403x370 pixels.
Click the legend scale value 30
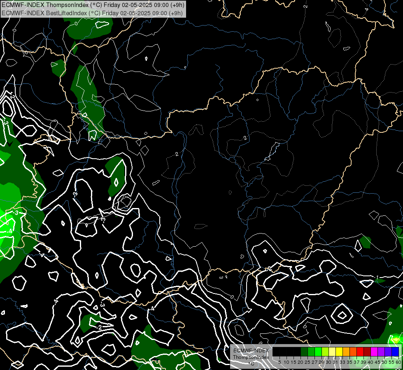(x=328, y=362)
